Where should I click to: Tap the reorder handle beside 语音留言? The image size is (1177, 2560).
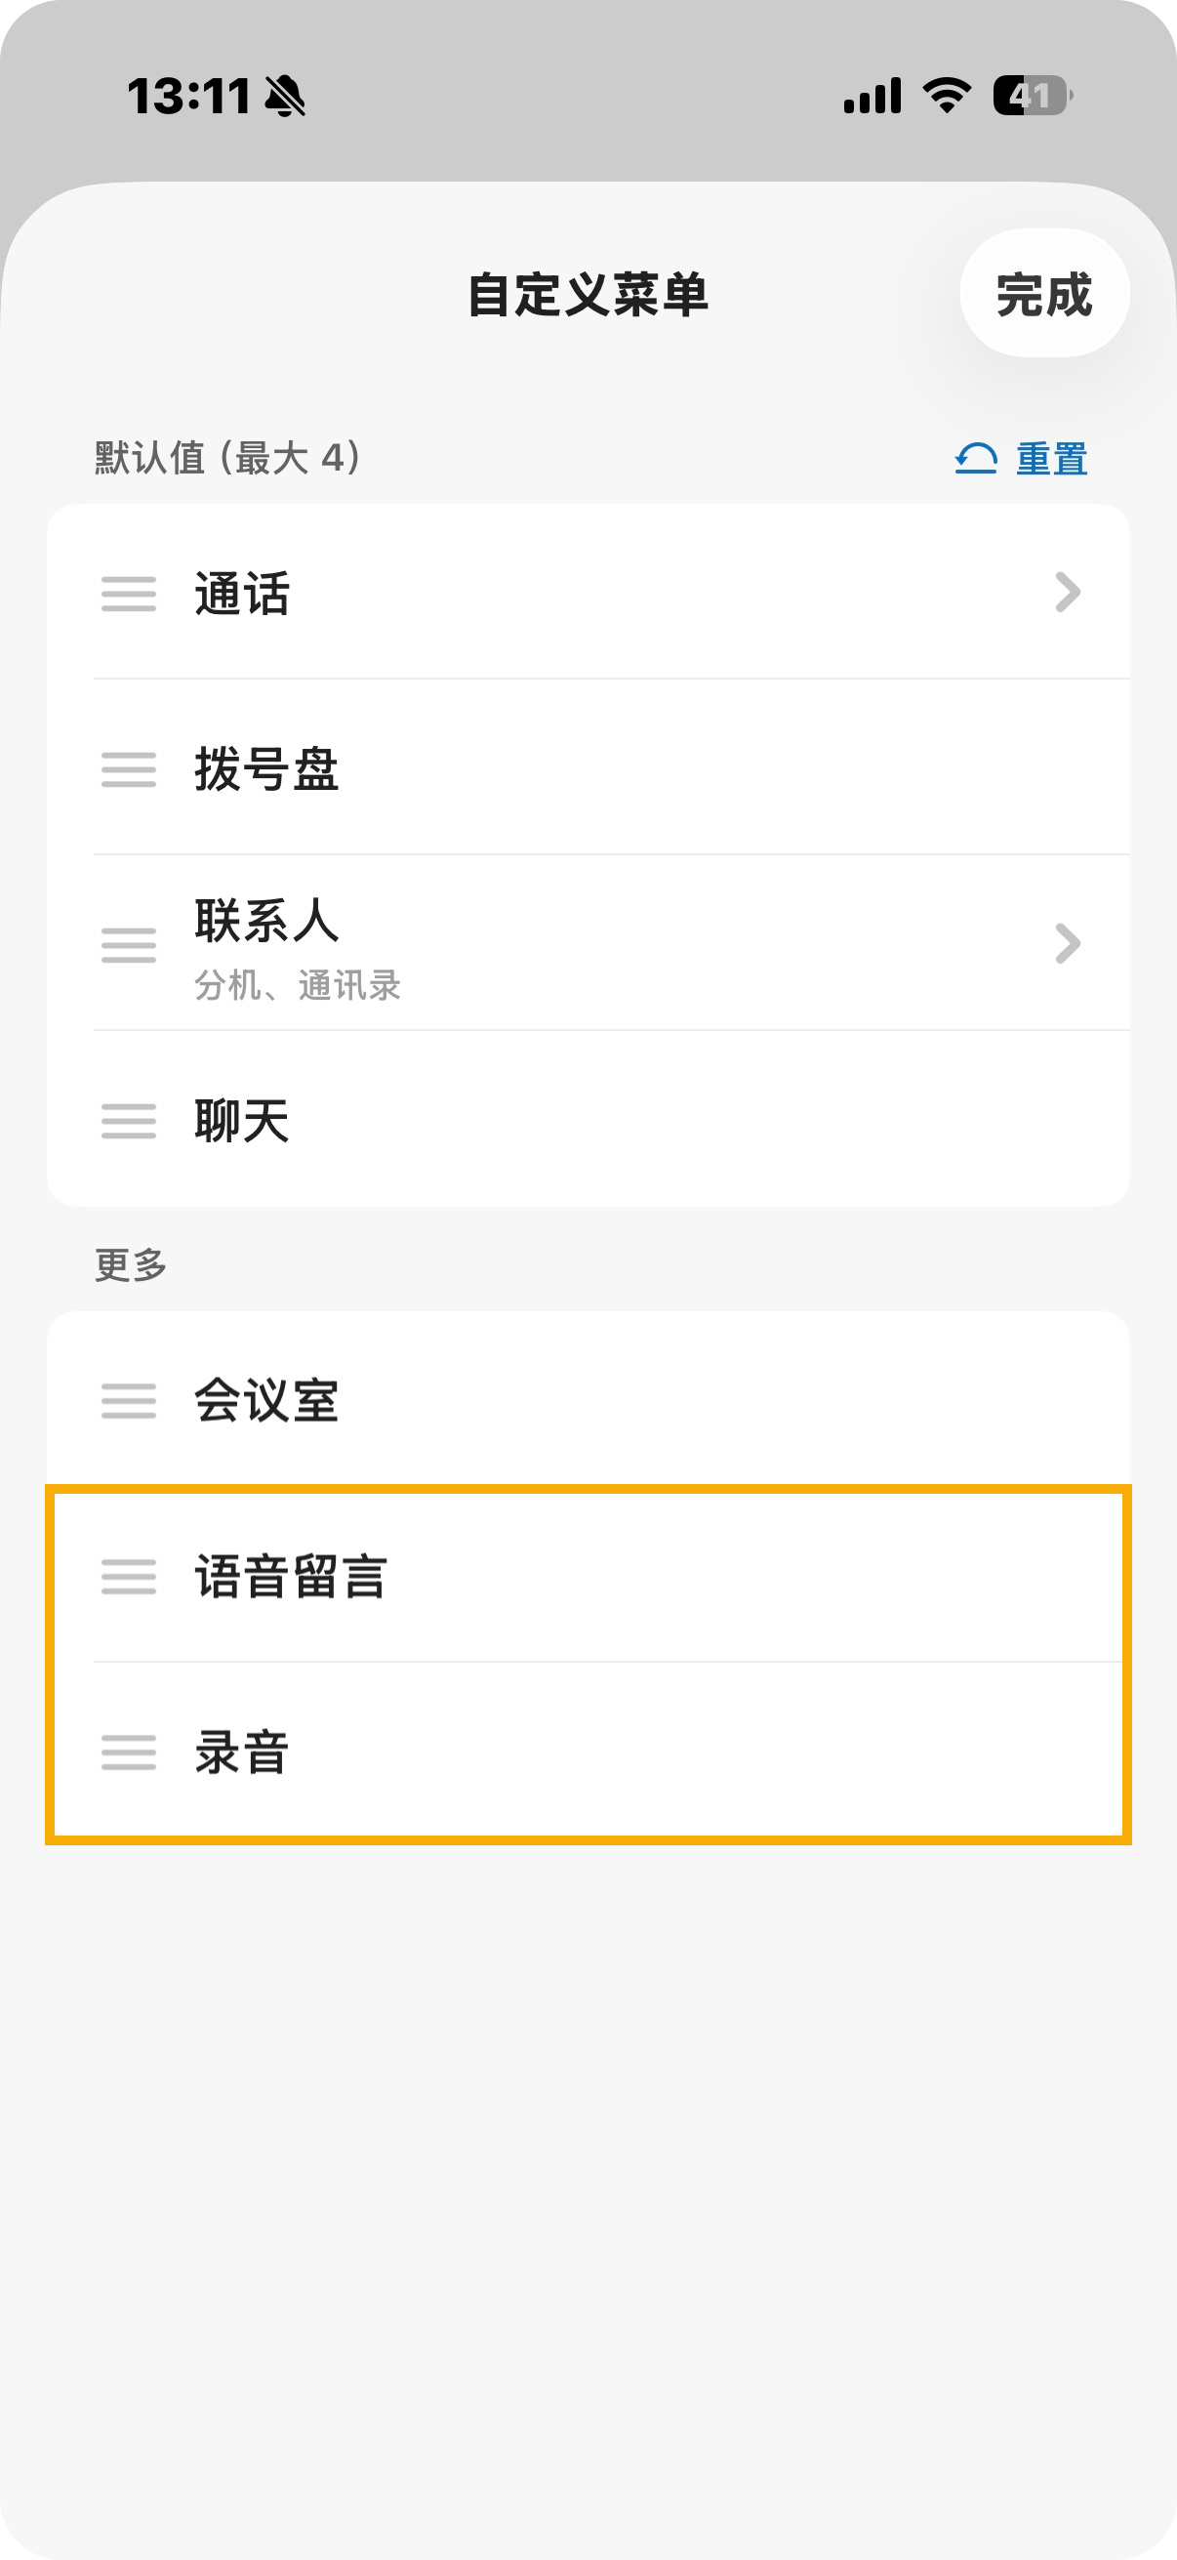[x=129, y=1576]
